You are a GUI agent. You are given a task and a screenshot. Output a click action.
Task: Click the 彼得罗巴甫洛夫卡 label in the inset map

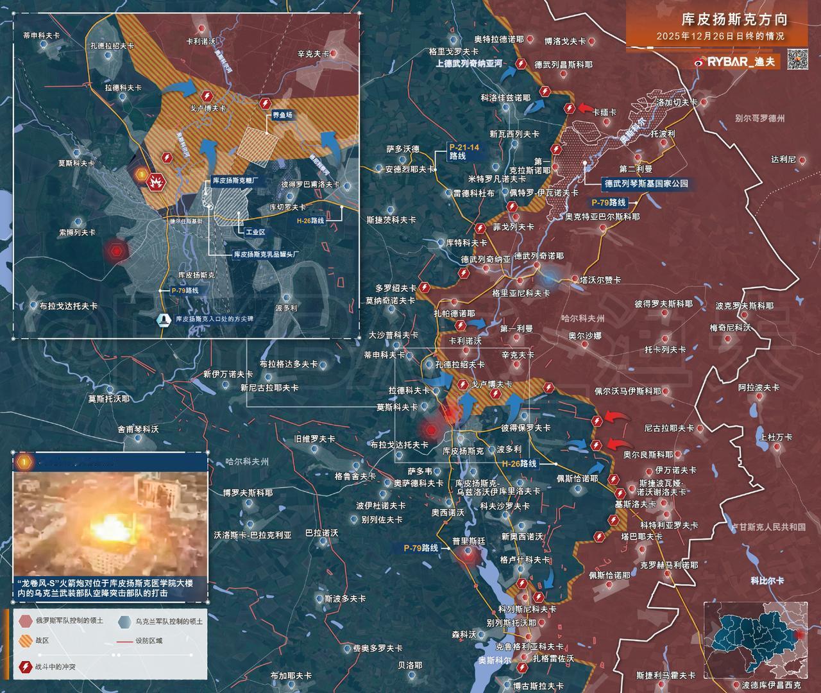tap(310, 184)
